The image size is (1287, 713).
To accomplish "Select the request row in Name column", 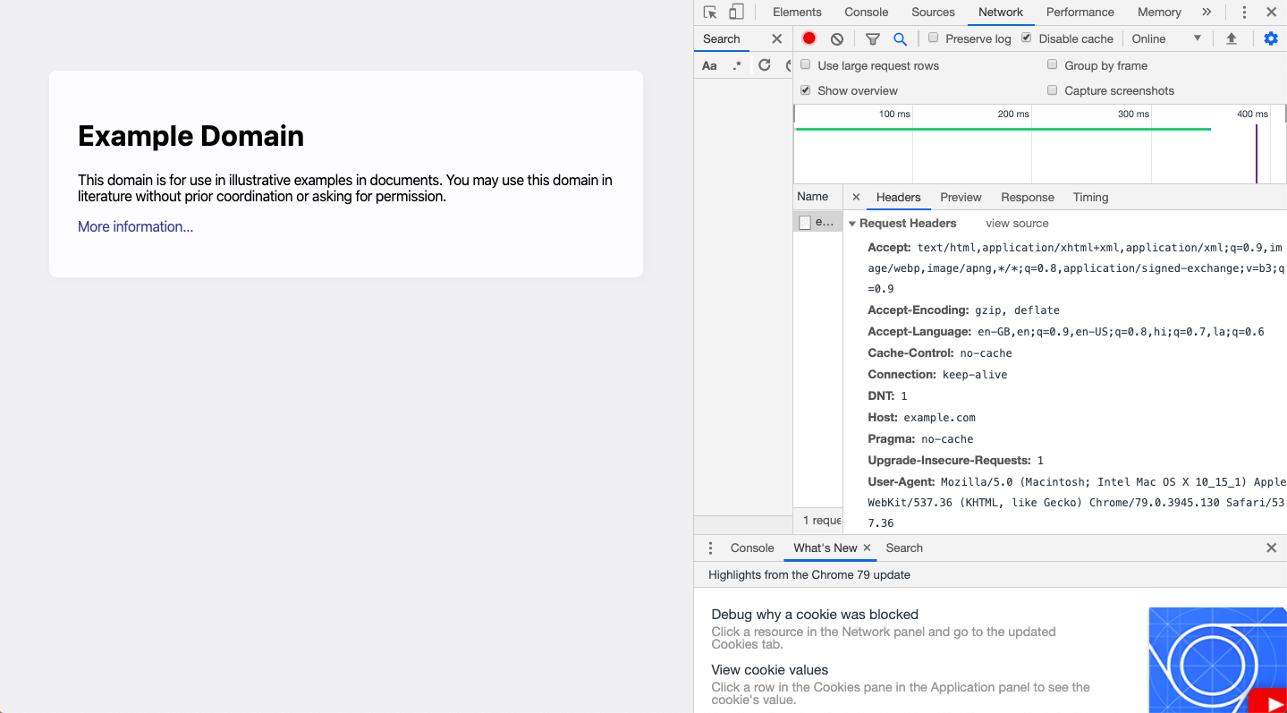I will point(817,222).
